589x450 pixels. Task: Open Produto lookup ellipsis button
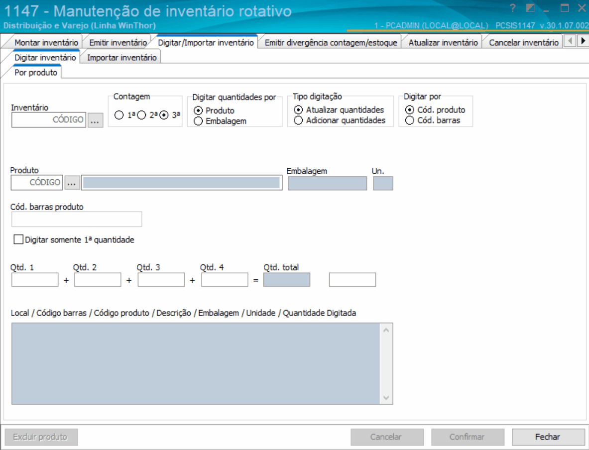[72, 183]
